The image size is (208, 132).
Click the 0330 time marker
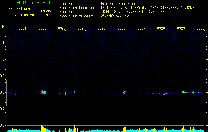[201, 28]
